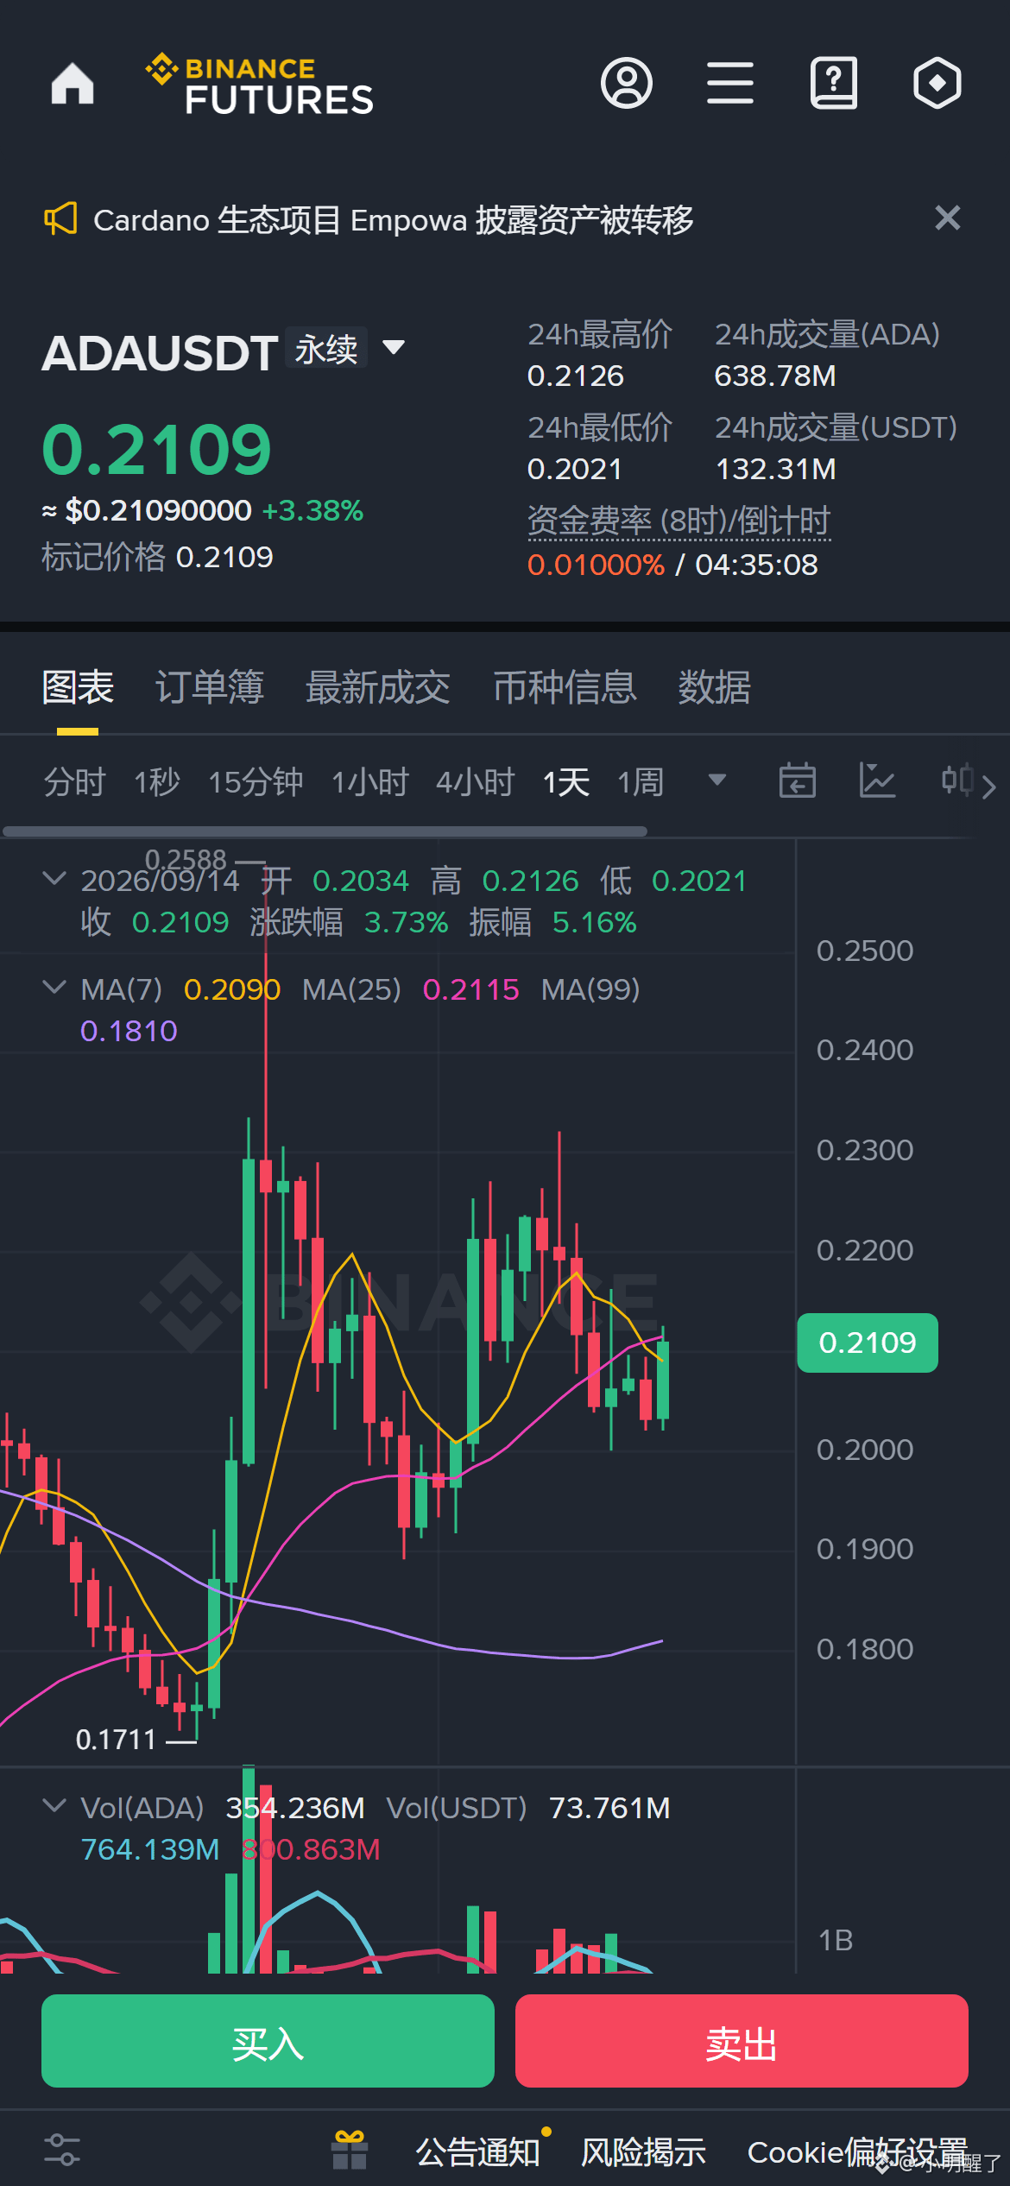Open the hexagon preferences icon in header
The image size is (1010, 2186).
pos(937,84)
